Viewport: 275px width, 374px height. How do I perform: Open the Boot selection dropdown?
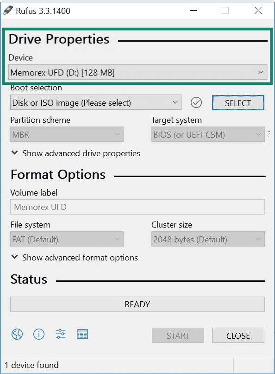[x=95, y=102]
